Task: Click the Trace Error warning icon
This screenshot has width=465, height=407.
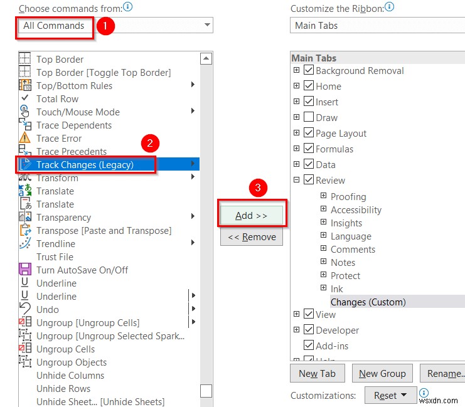Action: [24, 137]
